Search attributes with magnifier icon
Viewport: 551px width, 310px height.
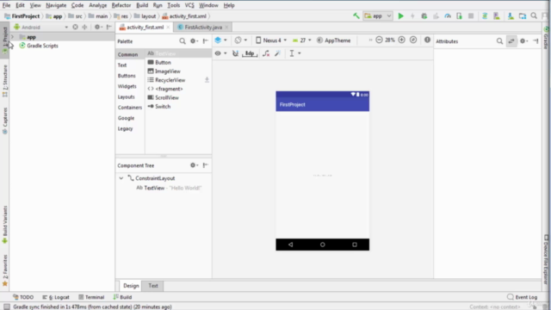pos(499,41)
